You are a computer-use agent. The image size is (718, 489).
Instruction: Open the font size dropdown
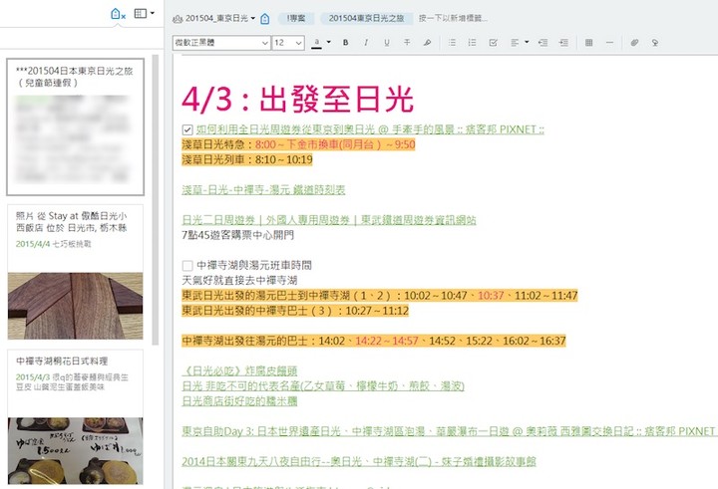tap(288, 43)
